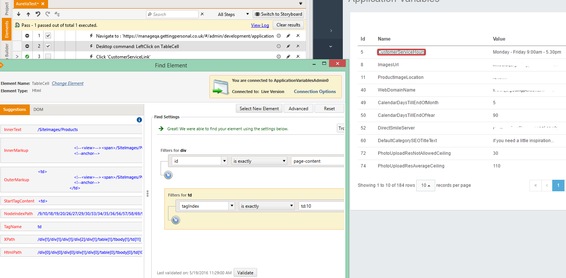Click the Search input field
Viewport: 566px width, 278px height.
tap(173, 14)
